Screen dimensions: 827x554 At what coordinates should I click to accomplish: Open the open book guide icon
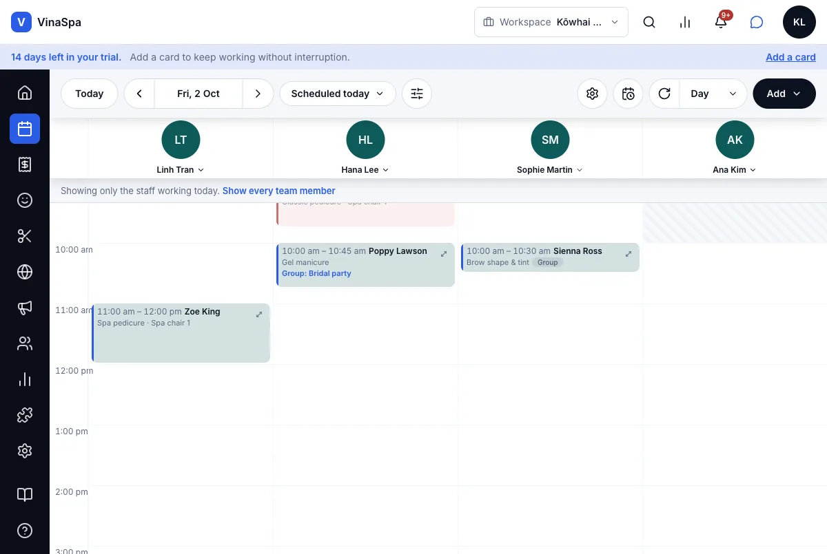[25, 495]
